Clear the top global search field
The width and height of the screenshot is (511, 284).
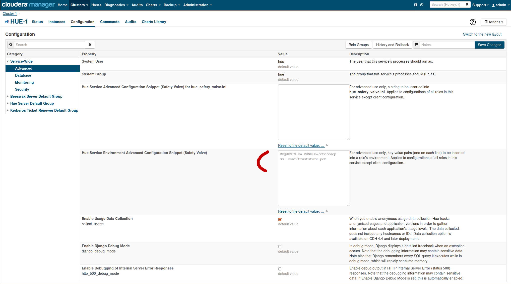pyautogui.click(x=467, y=5)
